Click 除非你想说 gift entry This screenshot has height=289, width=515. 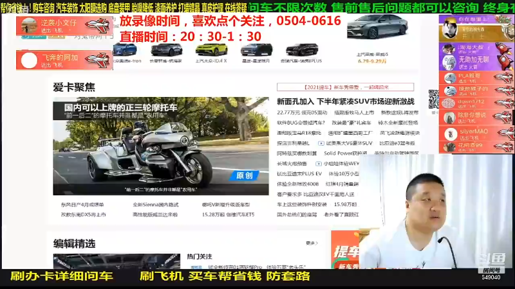point(476,118)
